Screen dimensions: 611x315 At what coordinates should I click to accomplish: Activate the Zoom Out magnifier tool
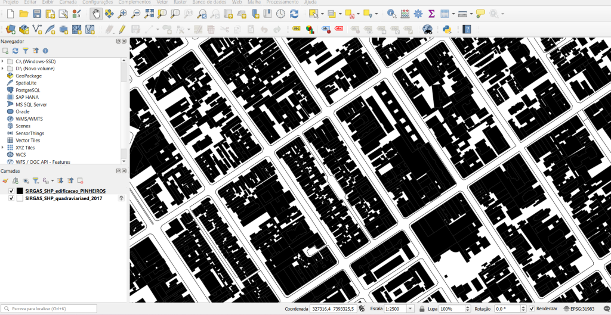(135, 14)
